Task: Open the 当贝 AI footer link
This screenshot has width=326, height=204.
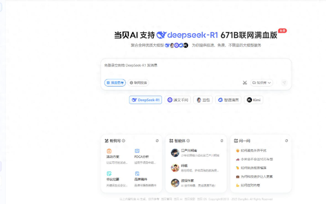Action: (178, 199)
